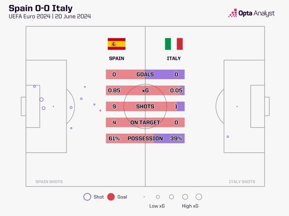The image size is (289, 216).
Task: Click the SPAIN SHOTS pitch label
Action: (x=49, y=182)
